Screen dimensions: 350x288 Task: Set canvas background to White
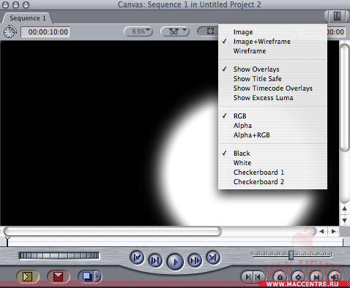pyautogui.click(x=272, y=163)
